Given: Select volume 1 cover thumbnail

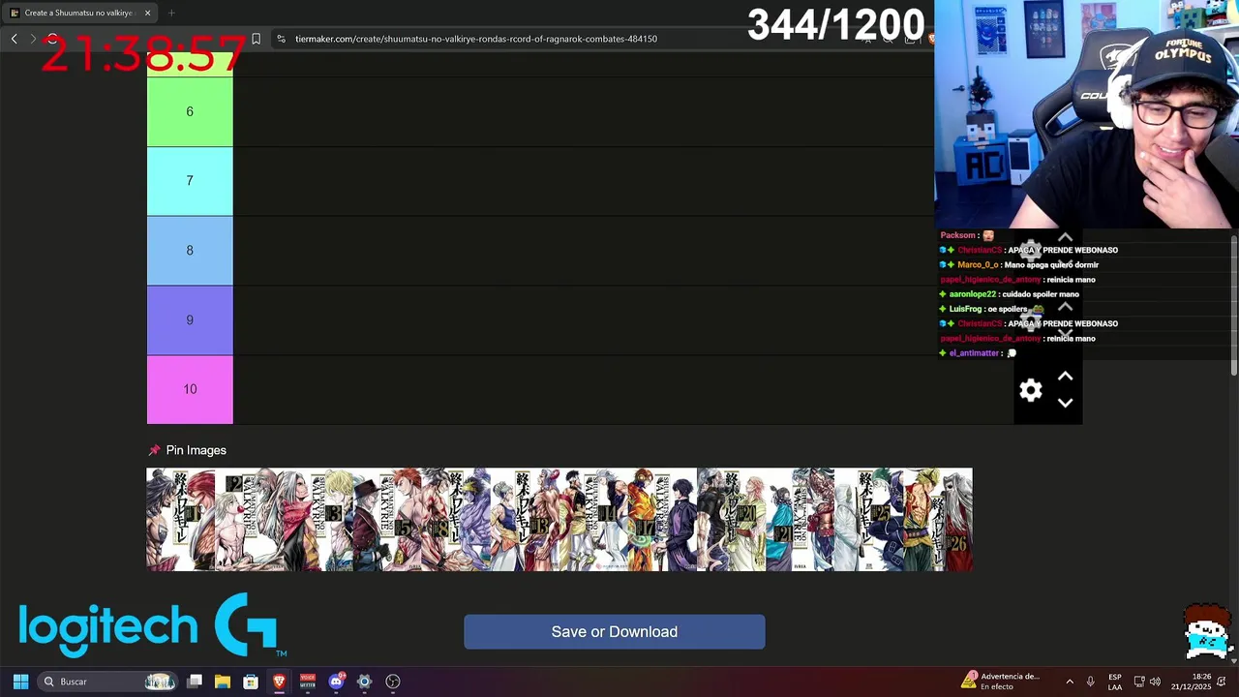Looking at the screenshot, I should coord(180,520).
